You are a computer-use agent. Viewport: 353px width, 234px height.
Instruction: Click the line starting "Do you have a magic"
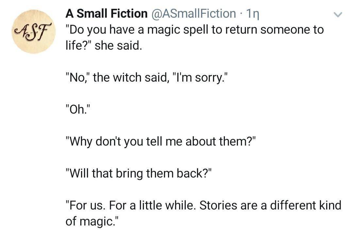pyautogui.click(x=194, y=30)
